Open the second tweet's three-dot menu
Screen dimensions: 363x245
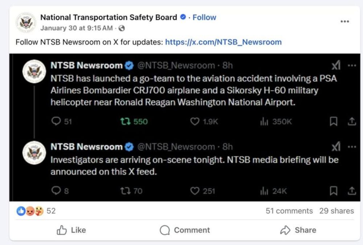(351, 147)
